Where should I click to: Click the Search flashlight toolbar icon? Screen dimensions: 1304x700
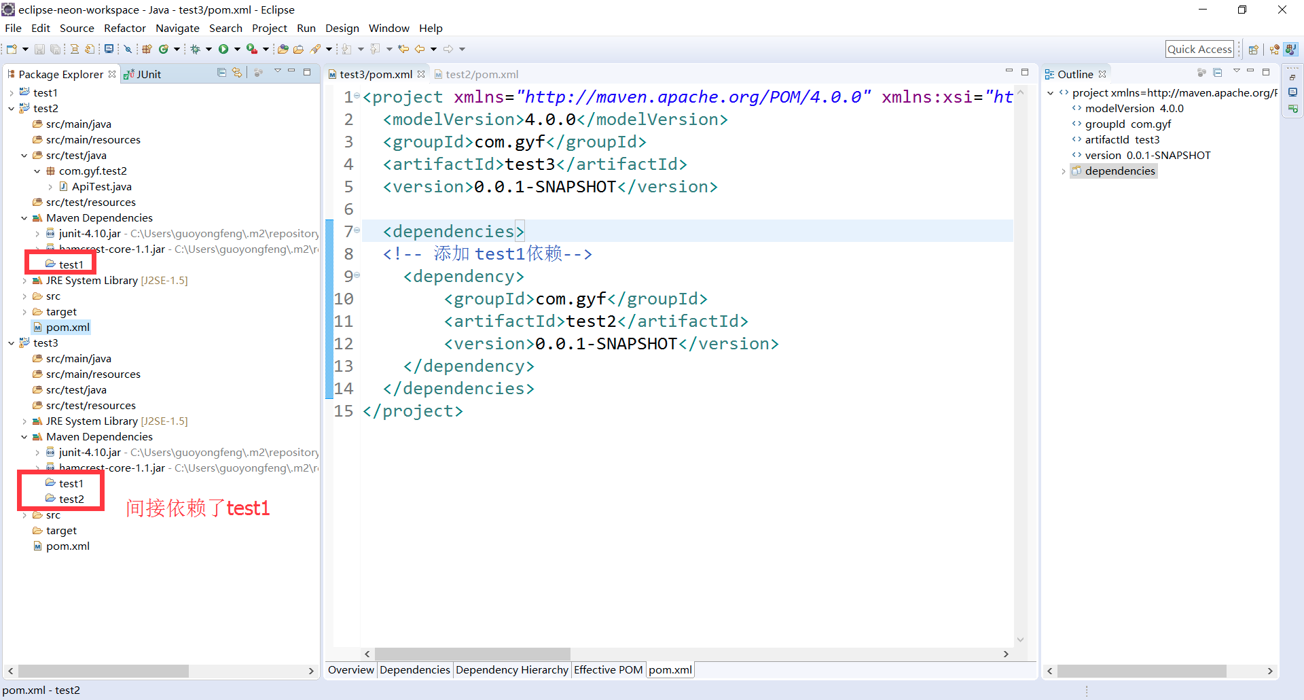[x=315, y=49]
